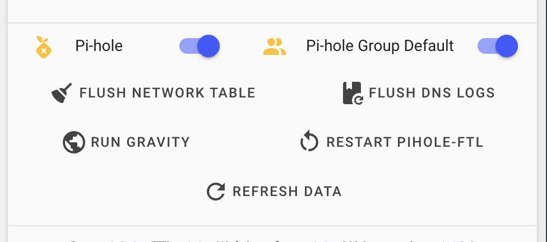Click the Pi-hole raspberry logo icon
Image resolution: width=547 pixels, height=242 pixels.
43,46
